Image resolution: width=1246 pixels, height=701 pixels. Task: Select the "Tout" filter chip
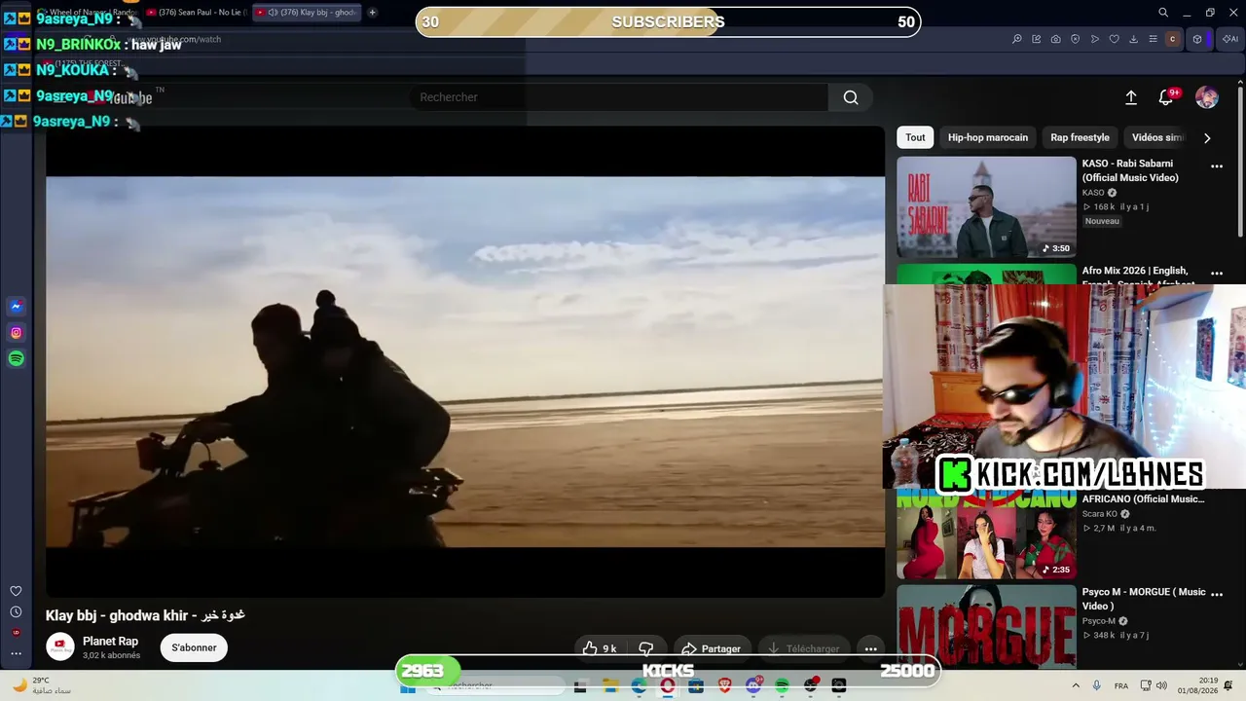[x=915, y=137]
